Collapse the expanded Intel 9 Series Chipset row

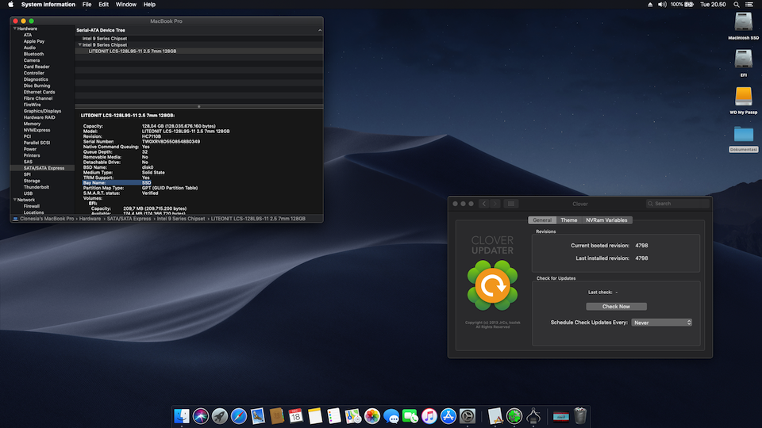tap(79, 45)
